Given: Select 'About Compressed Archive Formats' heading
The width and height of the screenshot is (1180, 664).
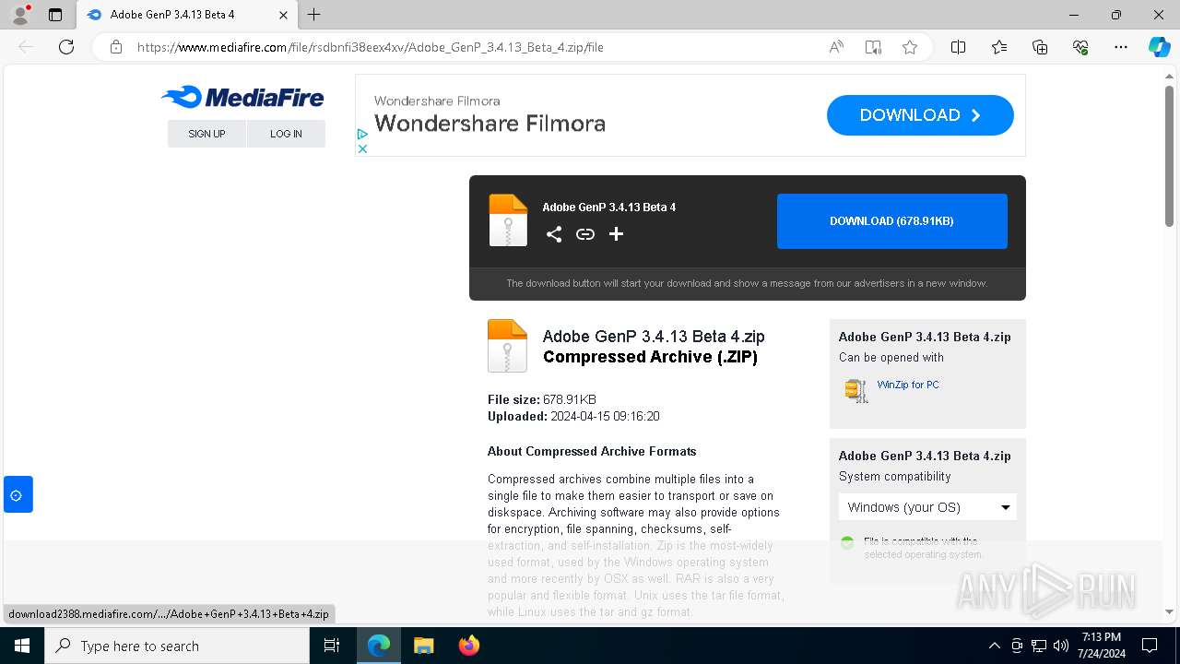Looking at the screenshot, I should pyautogui.click(x=592, y=451).
